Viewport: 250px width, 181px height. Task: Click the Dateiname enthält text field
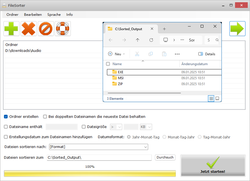[x=62, y=127]
